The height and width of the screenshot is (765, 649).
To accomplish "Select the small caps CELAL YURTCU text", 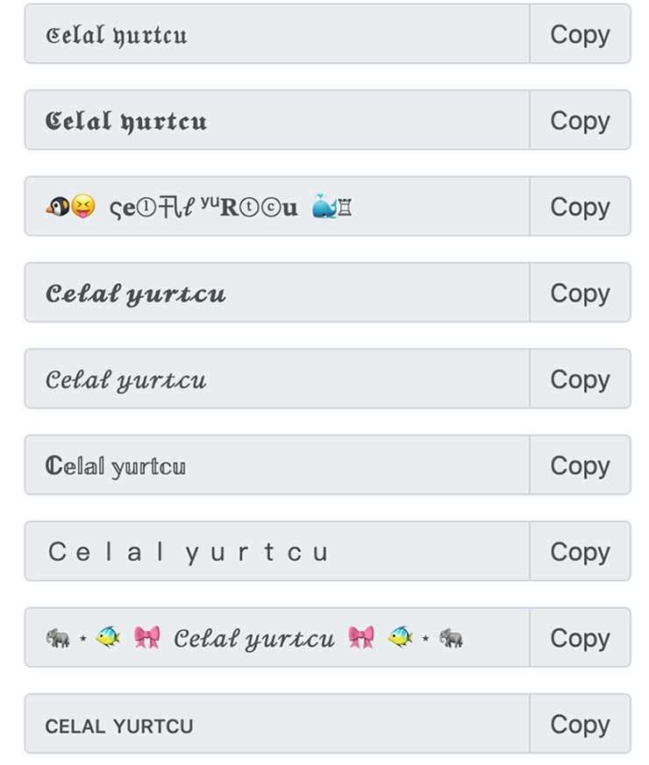I will (119, 726).
